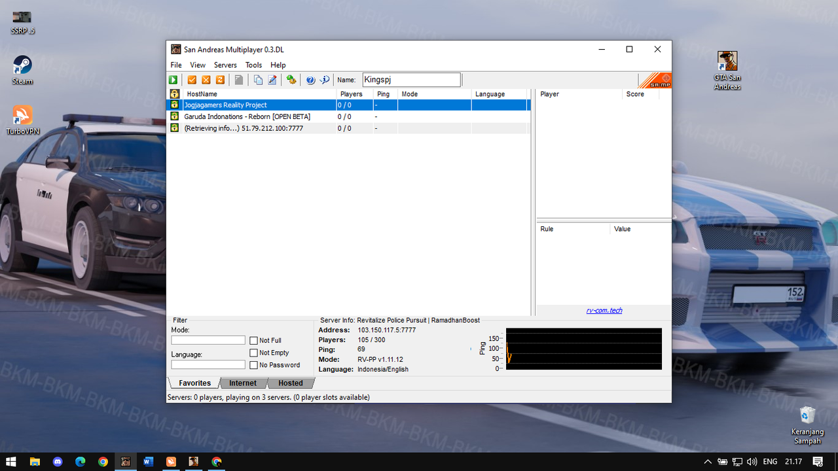The image size is (838, 471).
Task: Click the gray master list document icon
Action: (x=239, y=80)
